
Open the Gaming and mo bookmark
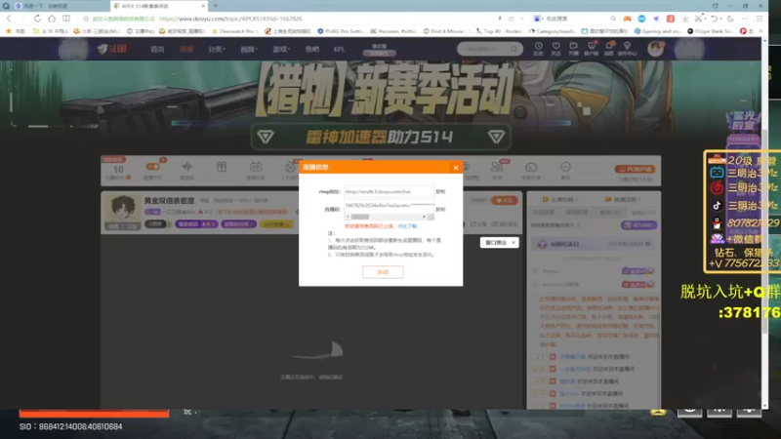coord(657,31)
